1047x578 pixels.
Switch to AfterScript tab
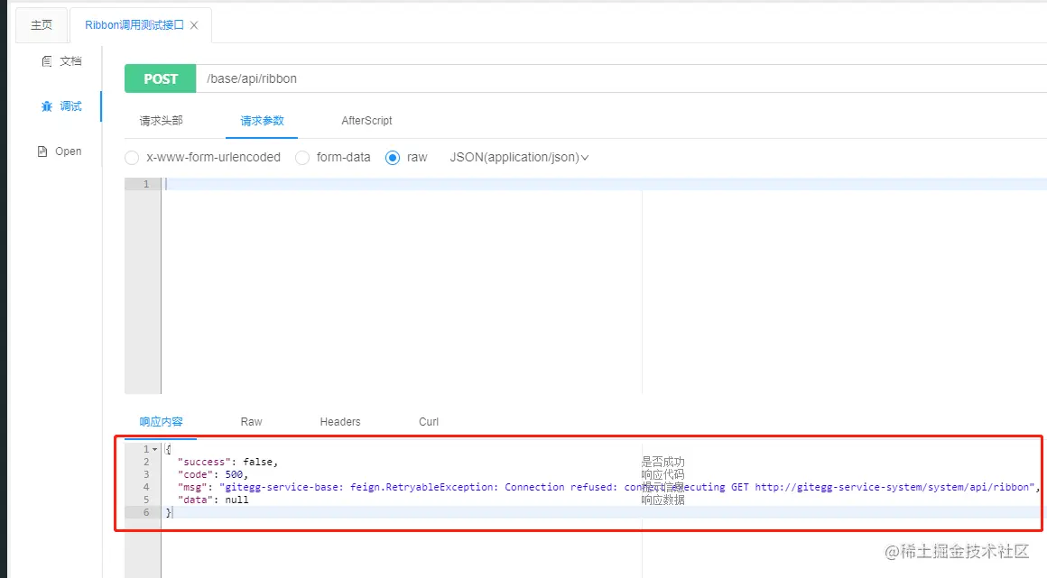coord(366,121)
